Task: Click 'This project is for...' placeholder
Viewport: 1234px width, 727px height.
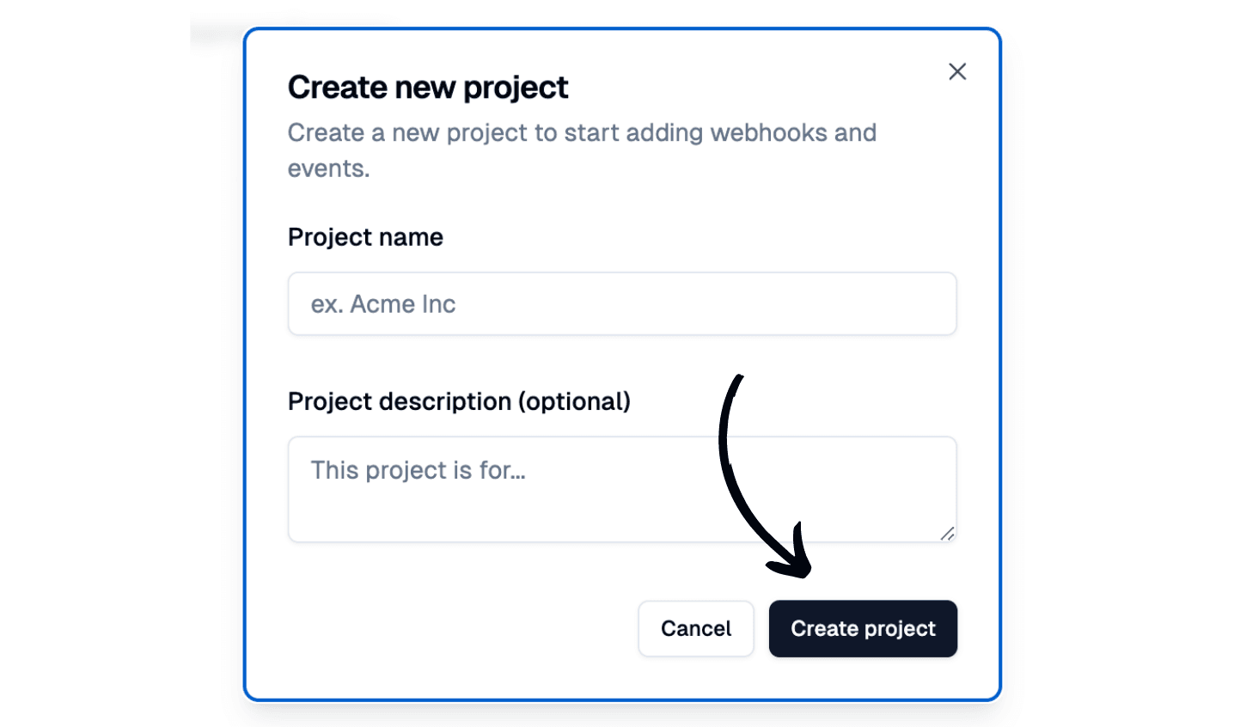Action: [418, 470]
